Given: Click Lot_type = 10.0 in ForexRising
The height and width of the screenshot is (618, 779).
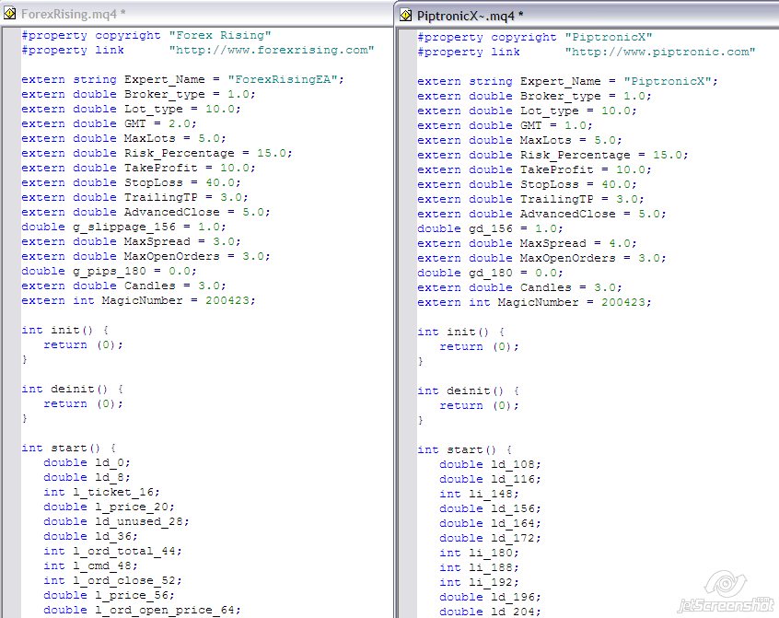Looking at the screenshot, I should pyautogui.click(x=131, y=110).
